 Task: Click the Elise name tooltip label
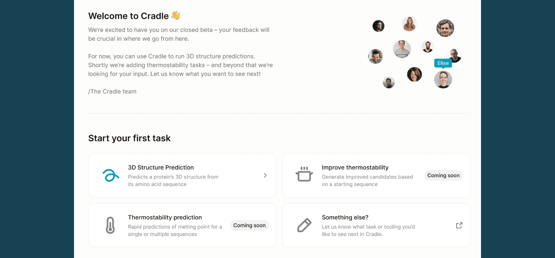click(443, 63)
